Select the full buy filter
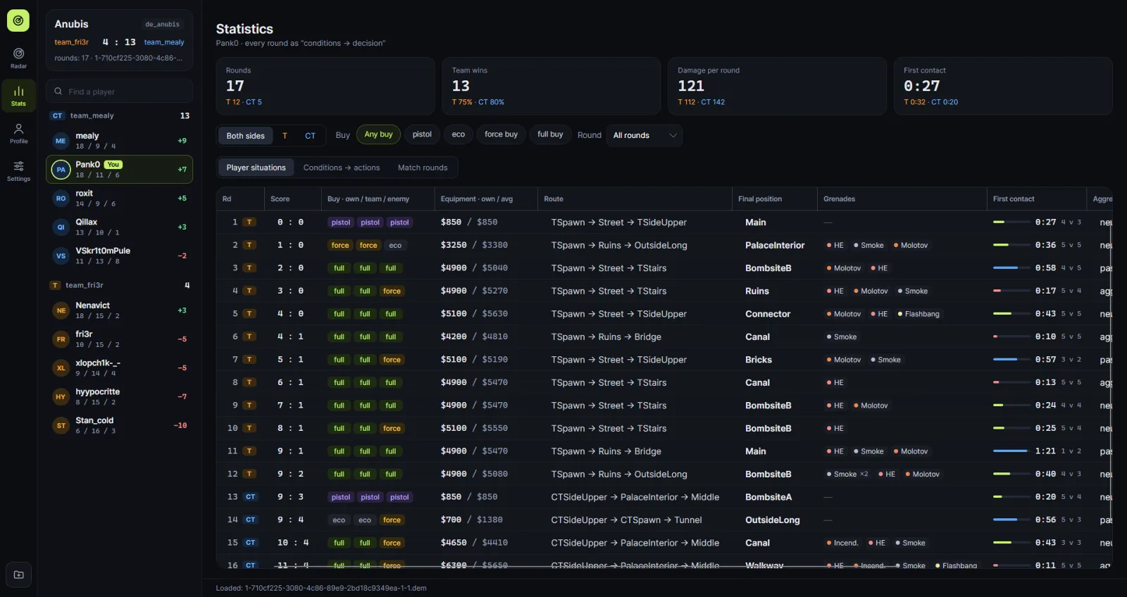 [x=550, y=134]
